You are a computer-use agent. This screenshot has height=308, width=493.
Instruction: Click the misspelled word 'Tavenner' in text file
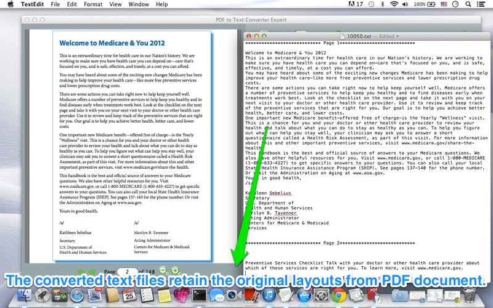coord(285,213)
